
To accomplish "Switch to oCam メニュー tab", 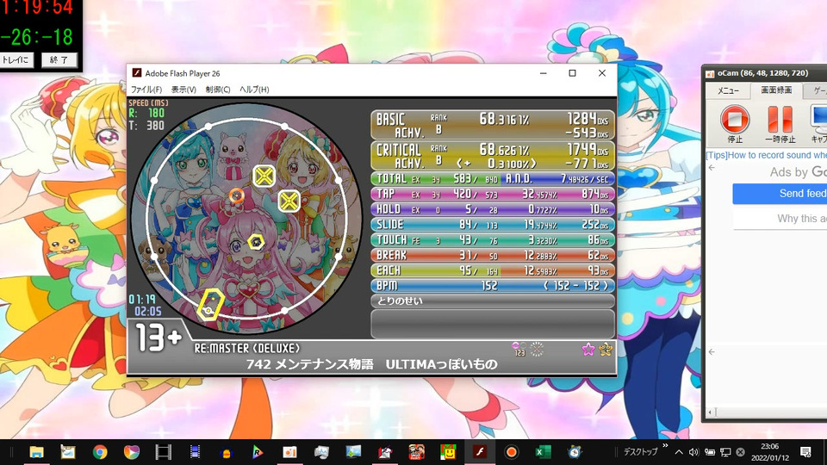I will pos(728,90).
